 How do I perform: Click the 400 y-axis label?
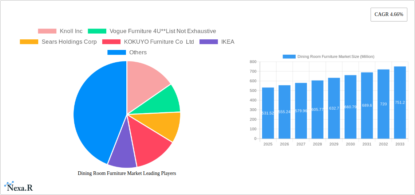point(253,100)
